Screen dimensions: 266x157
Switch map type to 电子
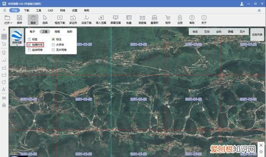click(32, 32)
